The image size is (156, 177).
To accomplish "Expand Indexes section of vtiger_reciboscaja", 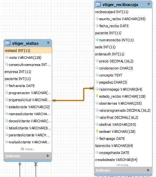I will (148, 170).
